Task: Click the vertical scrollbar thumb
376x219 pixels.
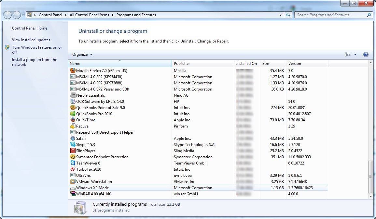Action: tap(371, 177)
